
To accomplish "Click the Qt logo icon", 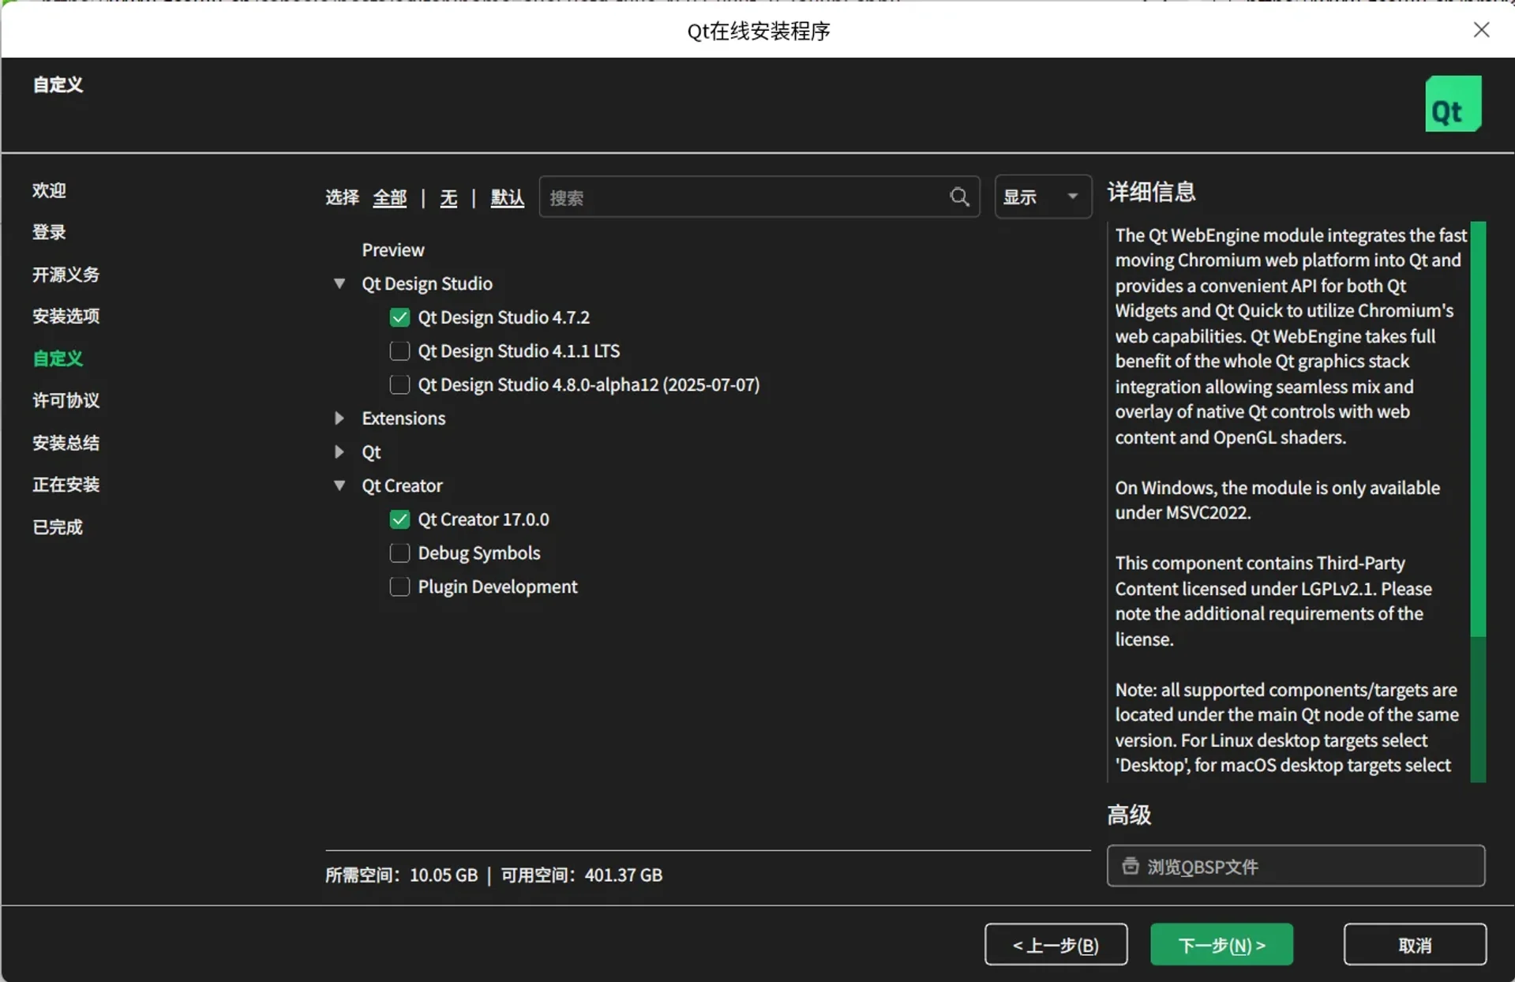I will [1452, 103].
